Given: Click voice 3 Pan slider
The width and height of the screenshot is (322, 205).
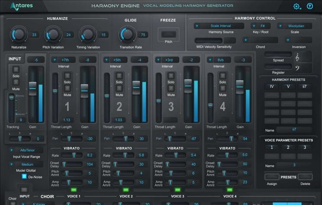Looking at the screenshot, I should [x=175, y=139].
